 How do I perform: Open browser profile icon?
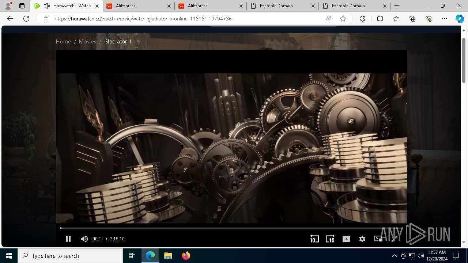8,6
